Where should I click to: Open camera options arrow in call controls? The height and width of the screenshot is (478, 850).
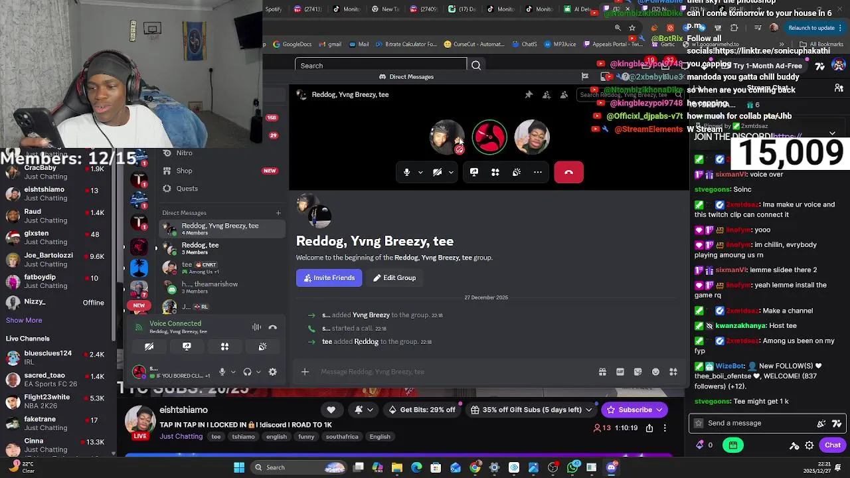coord(451,172)
